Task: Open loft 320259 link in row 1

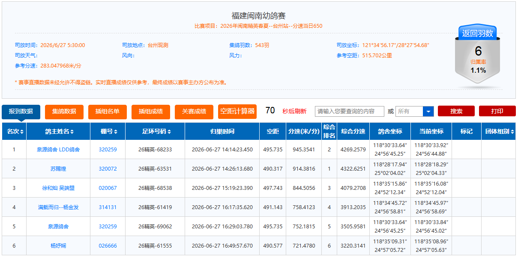Action: tap(108, 150)
